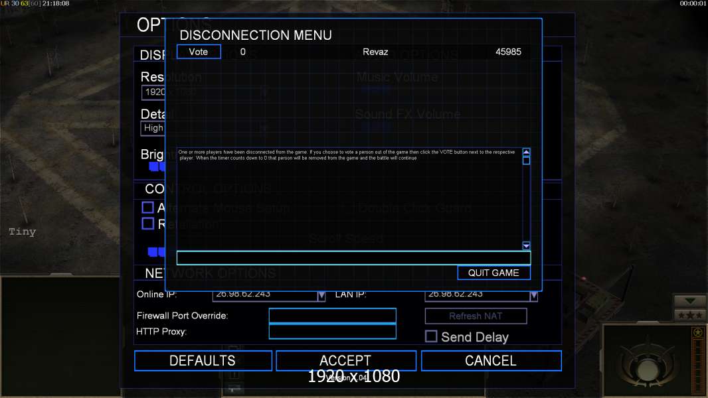Click the player name "Revaz"

pyautogui.click(x=375, y=52)
